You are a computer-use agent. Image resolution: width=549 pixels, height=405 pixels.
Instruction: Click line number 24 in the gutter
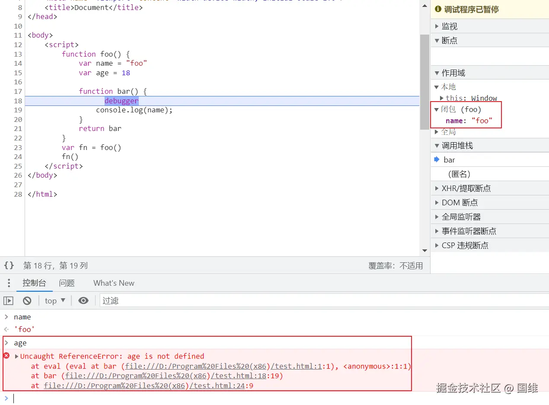(x=17, y=157)
